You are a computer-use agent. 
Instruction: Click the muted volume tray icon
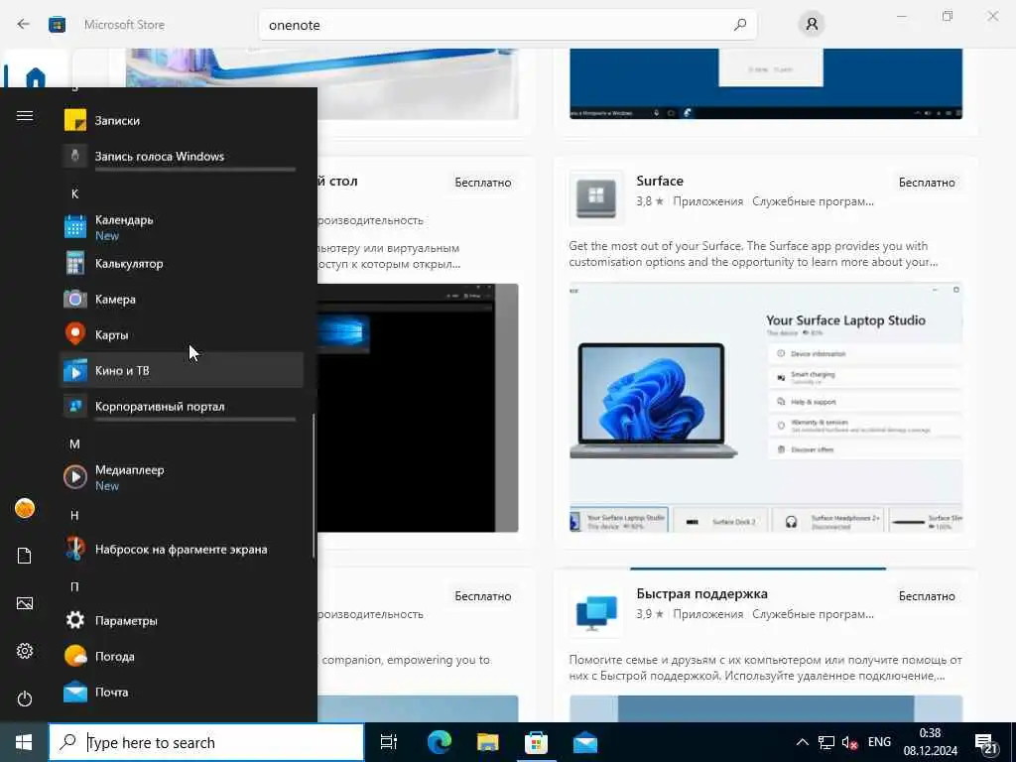[849, 742]
